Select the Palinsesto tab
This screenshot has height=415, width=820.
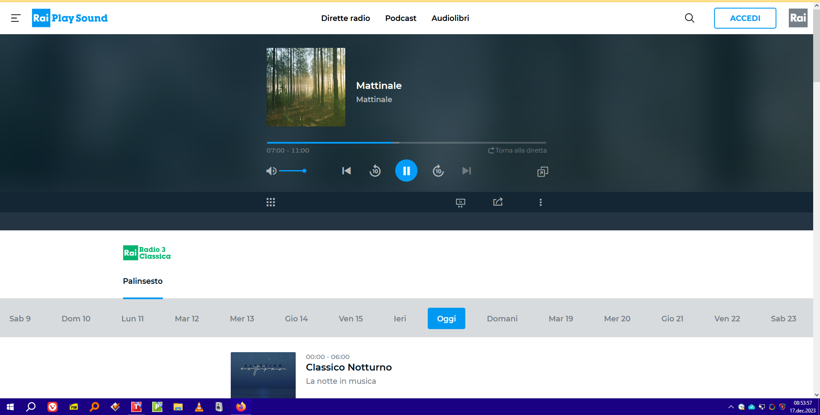click(143, 281)
